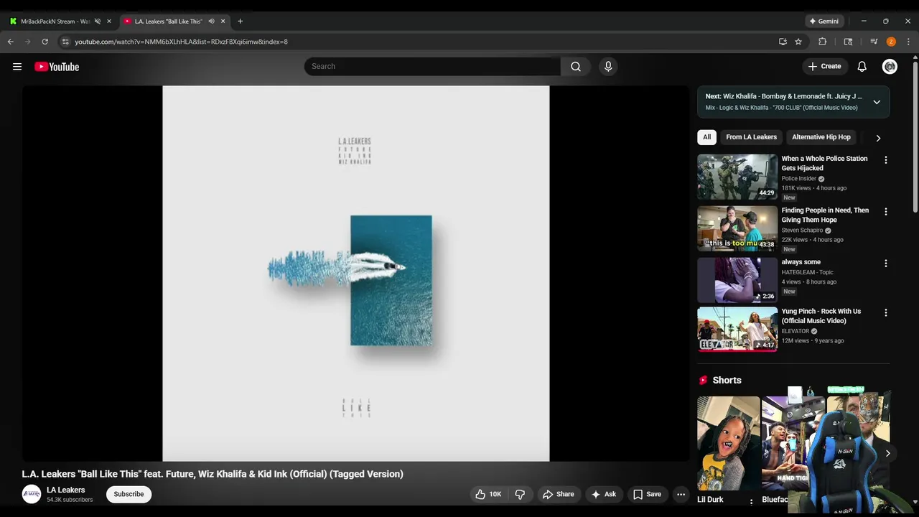Open Finding People in Need thumbnail

(737, 228)
